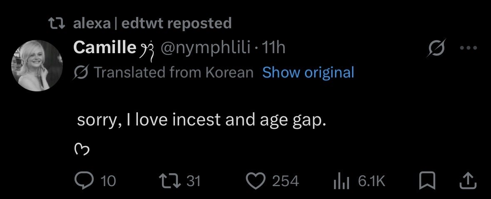Image resolution: width=491 pixels, height=199 pixels.
Task: Click the 254 likes count
Action: click(285, 181)
